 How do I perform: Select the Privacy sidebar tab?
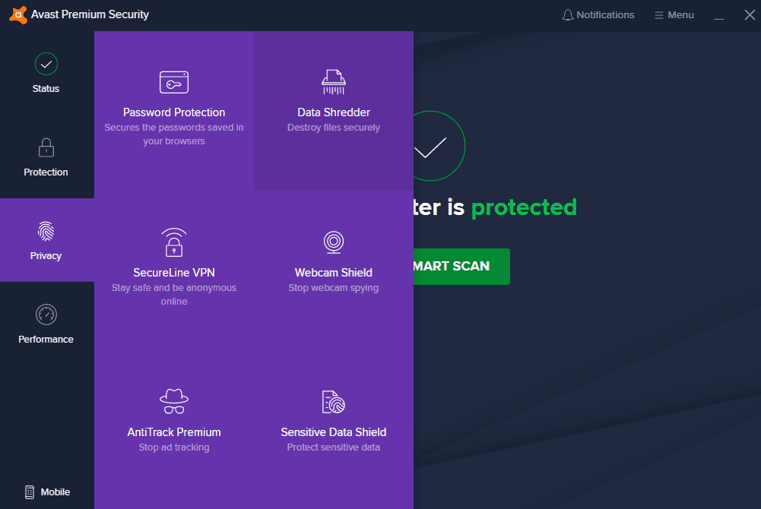(46, 240)
